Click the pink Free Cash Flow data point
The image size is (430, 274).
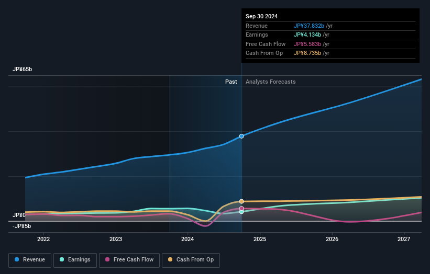coord(241,208)
